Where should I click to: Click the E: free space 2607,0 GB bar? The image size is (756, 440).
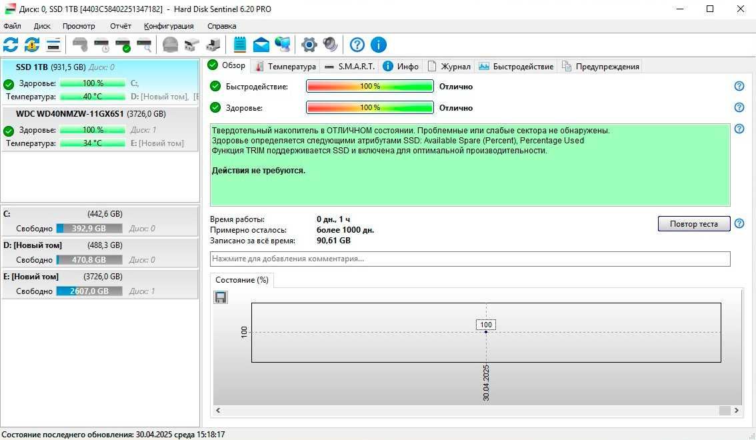click(x=89, y=291)
